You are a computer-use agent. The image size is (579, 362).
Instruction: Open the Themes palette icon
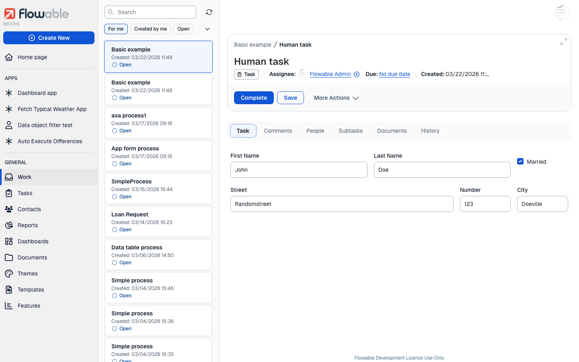click(9, 274)
